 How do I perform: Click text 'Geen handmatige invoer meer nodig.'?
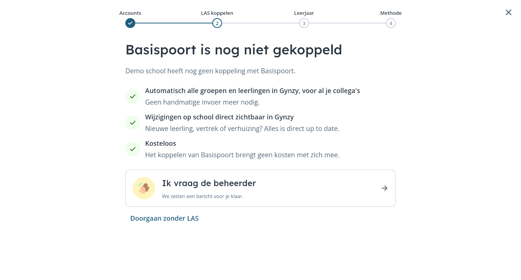(202, 102)
